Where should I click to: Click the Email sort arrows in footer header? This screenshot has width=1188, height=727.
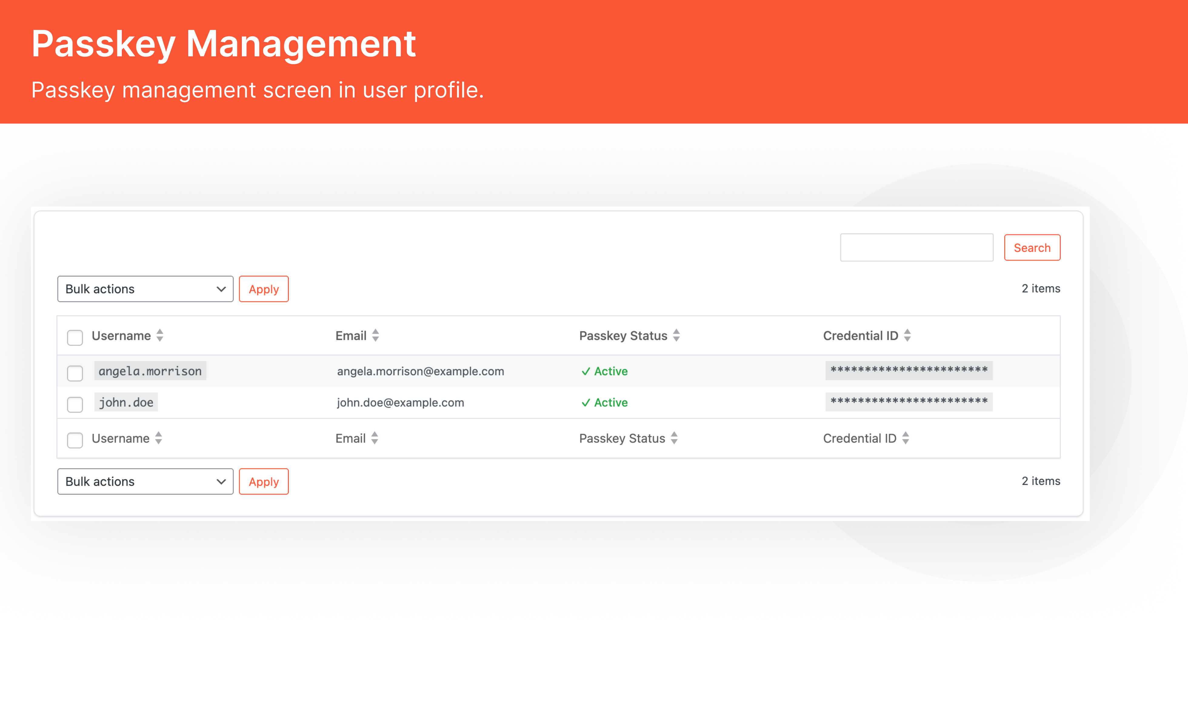pyautogui.click(x=374, y=438)
